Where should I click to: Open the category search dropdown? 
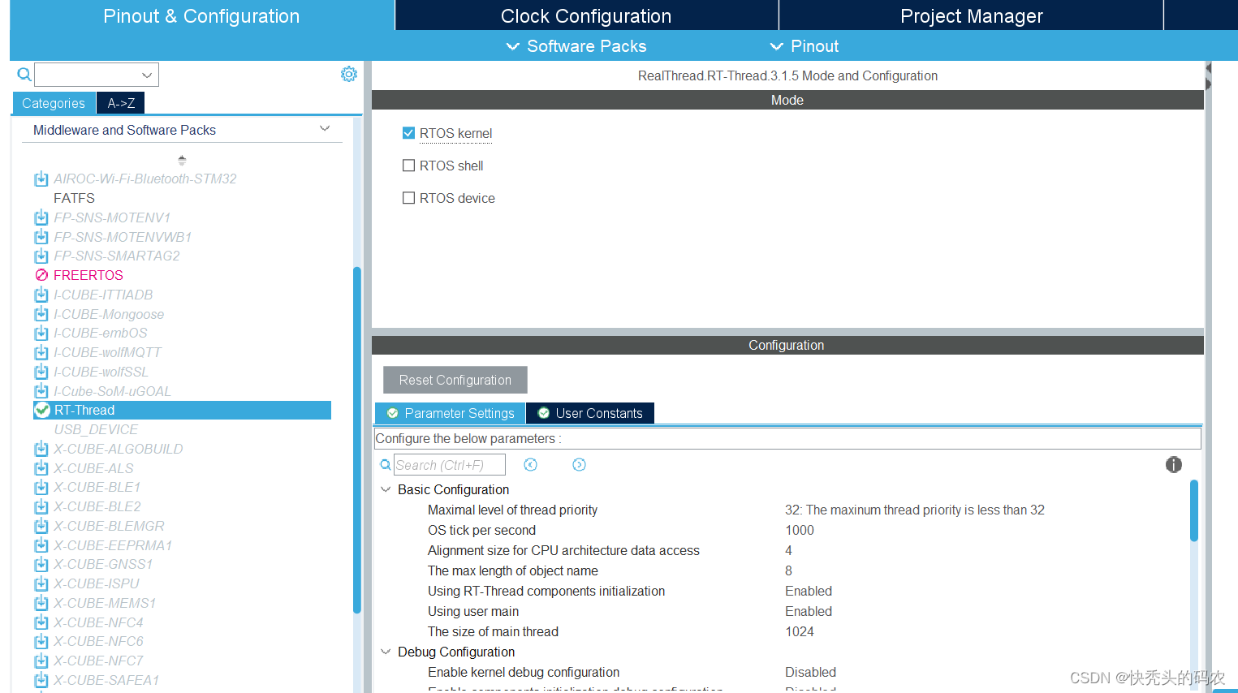click(x=147, y=75)
